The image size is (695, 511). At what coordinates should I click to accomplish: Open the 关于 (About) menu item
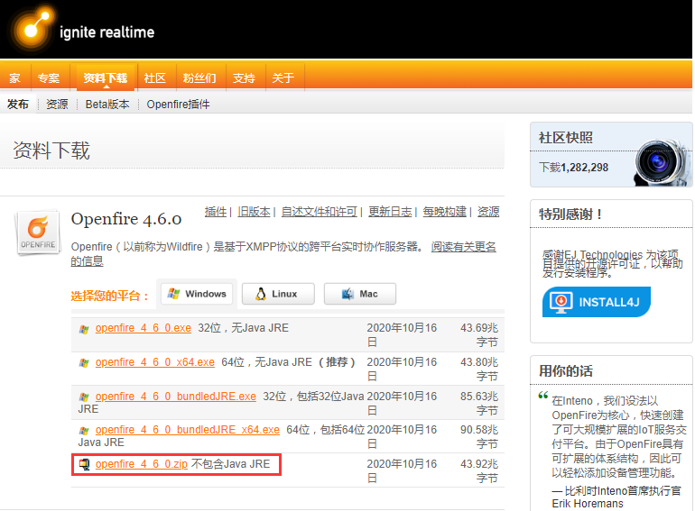point(283,78)
